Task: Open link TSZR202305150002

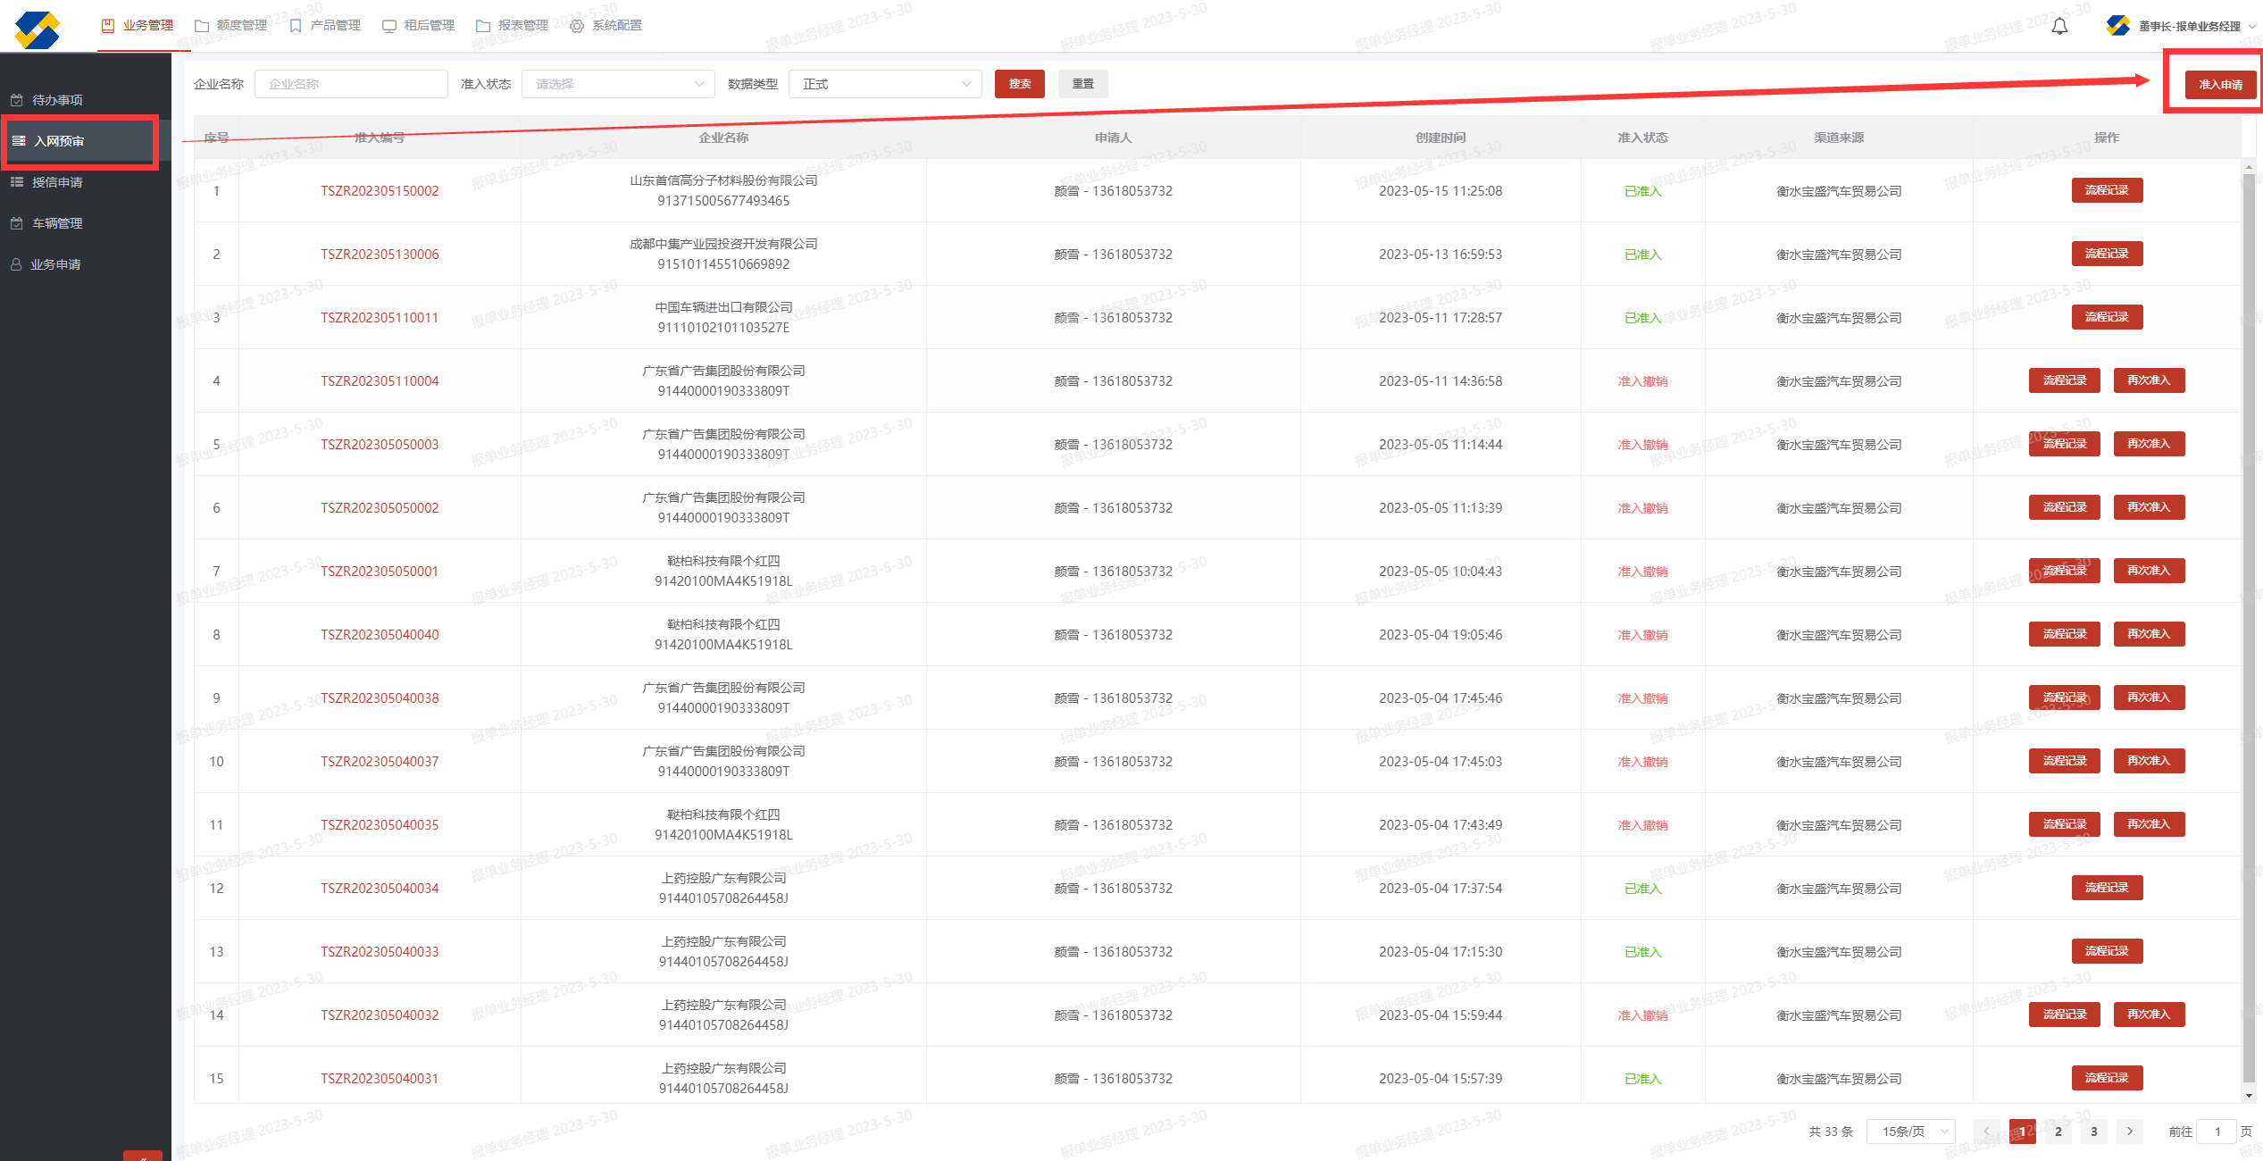Action: coord(380,191)
